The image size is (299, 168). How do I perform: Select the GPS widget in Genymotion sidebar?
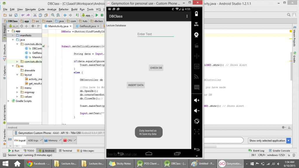(x=196, y=24)
